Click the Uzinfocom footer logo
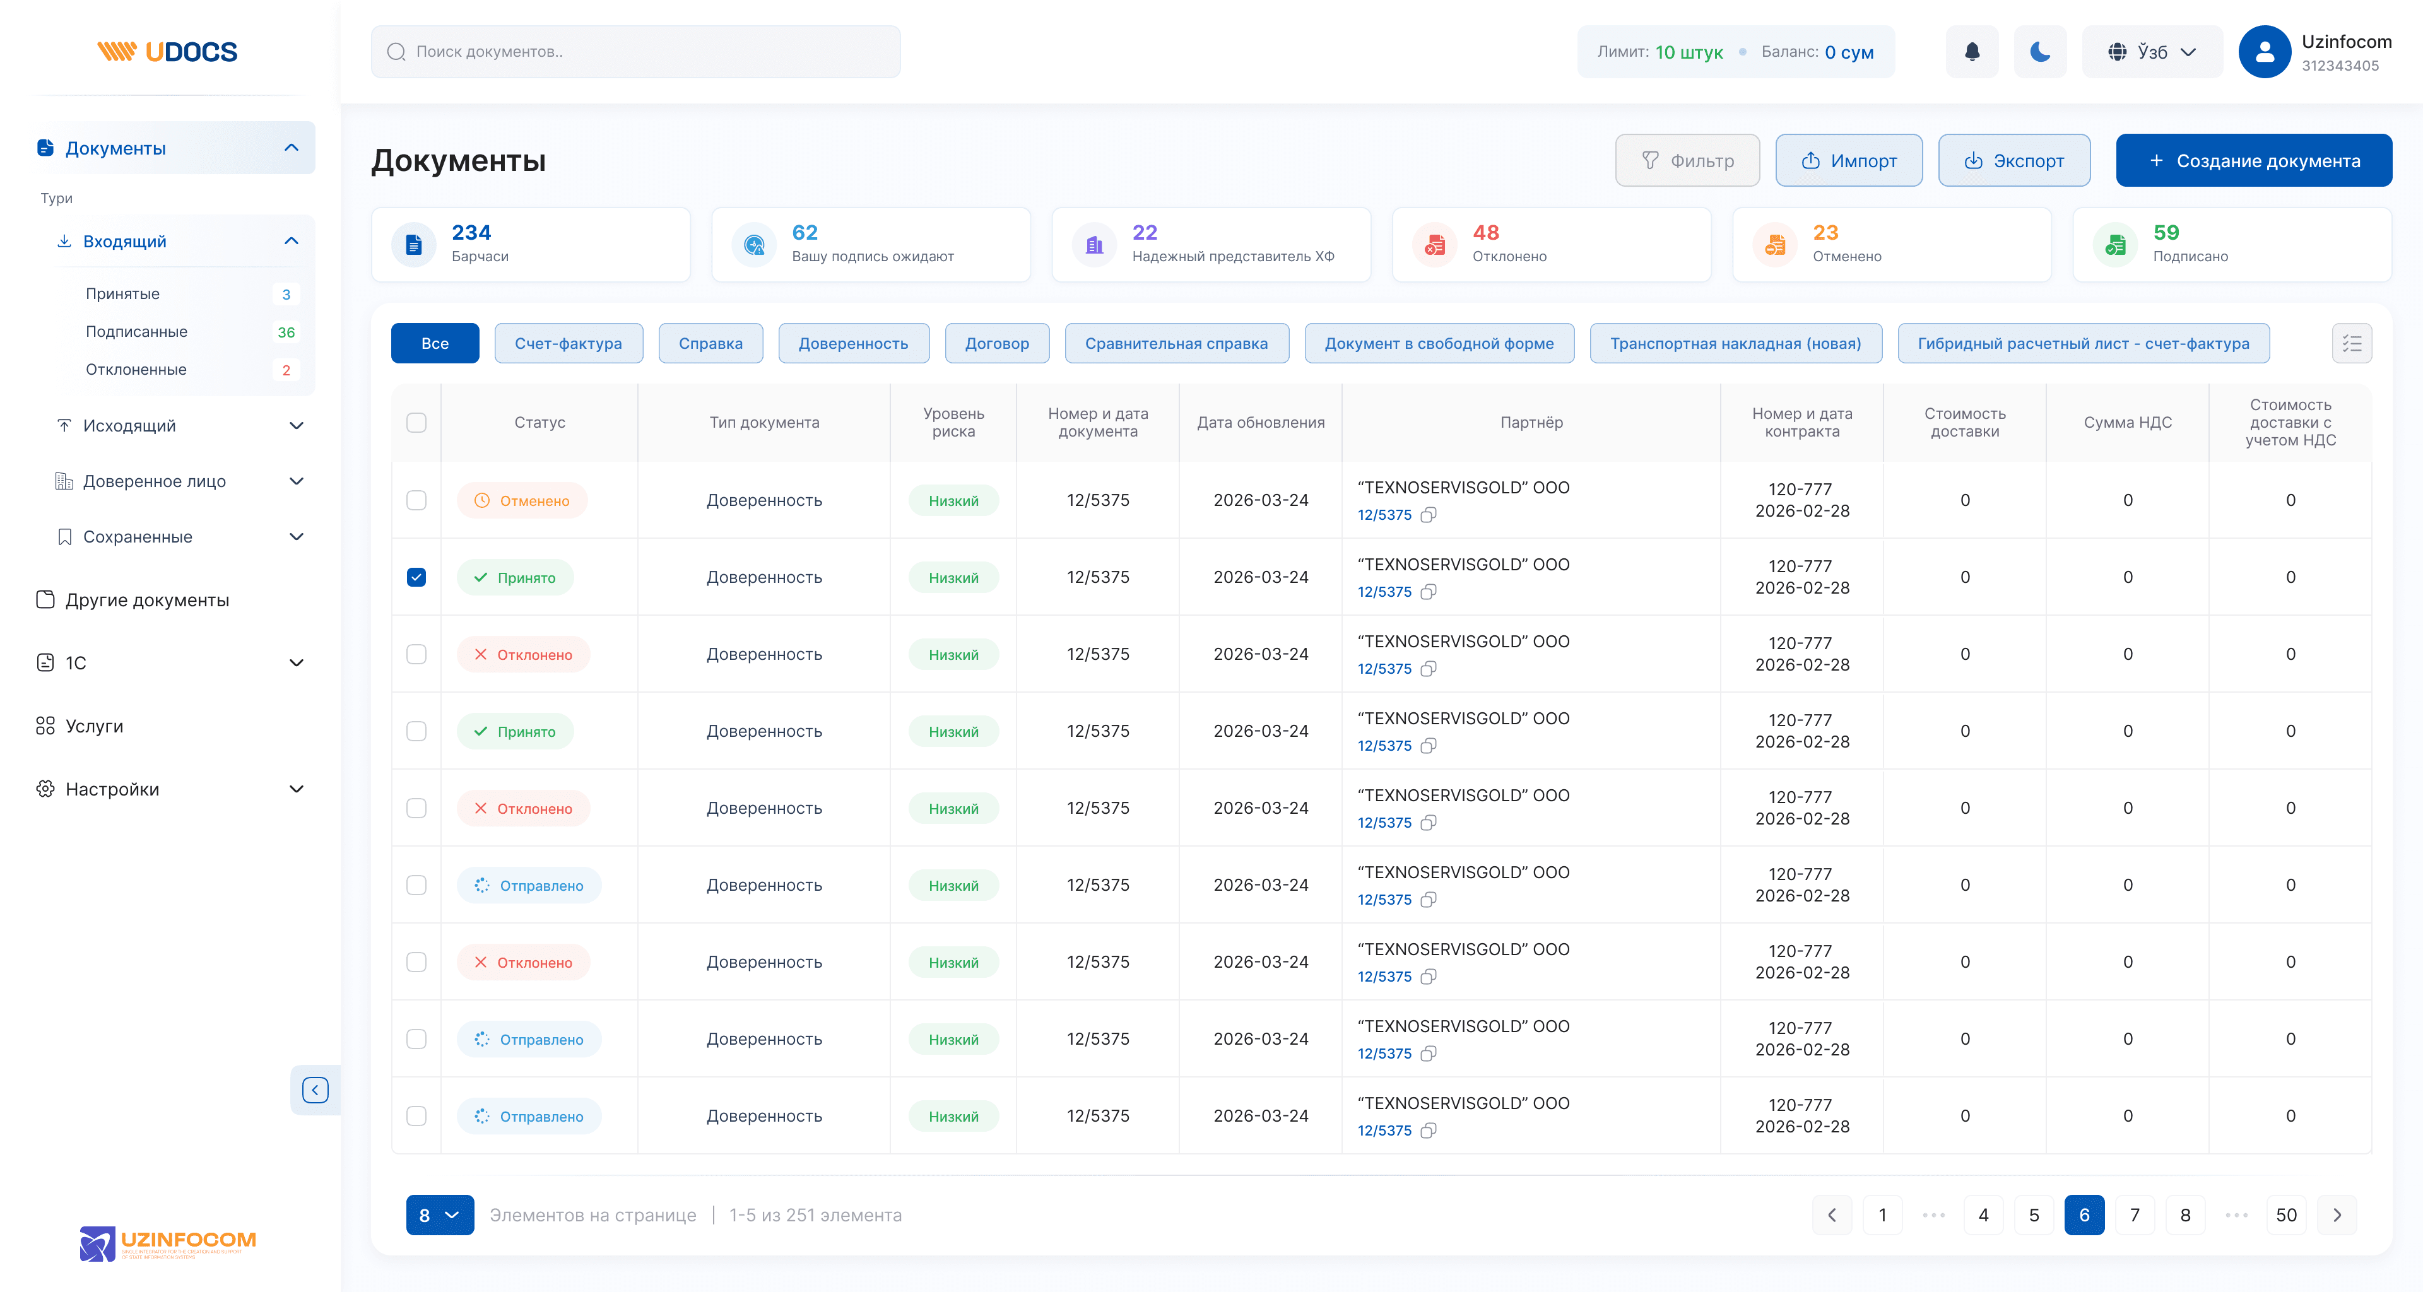Viewport: 2423px width, 1292px height. [x=167, y=1243]
